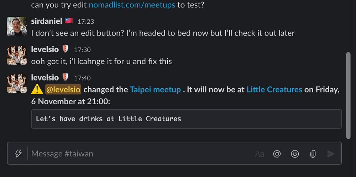Click the Message #taiwan input field
The height and width of the screenshot is (177, 356).
pyautogui.click(x=139, y=154)
